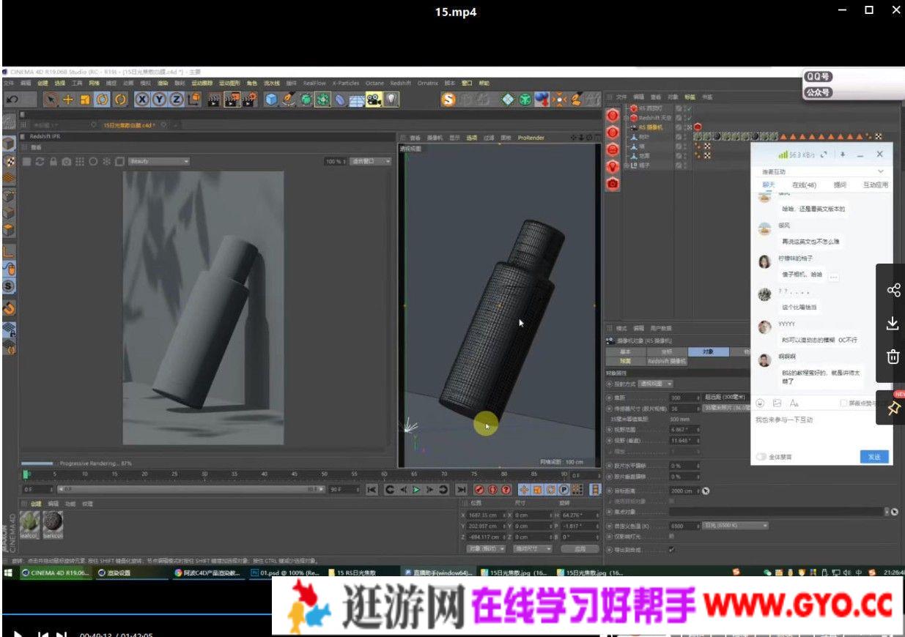Click the highlighted camera icon in the toolbar

pyautogui.click(x=374, y=100)
